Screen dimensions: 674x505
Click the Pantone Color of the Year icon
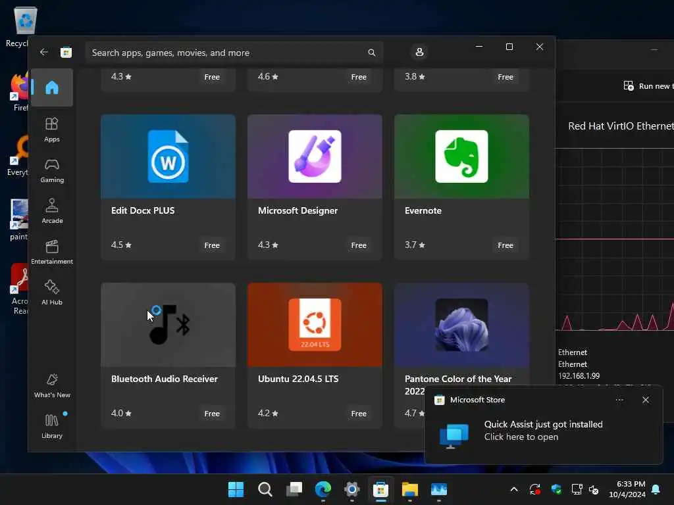tap(461, 325)
